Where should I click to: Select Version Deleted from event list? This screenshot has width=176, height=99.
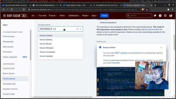click(x=61, y=40)
